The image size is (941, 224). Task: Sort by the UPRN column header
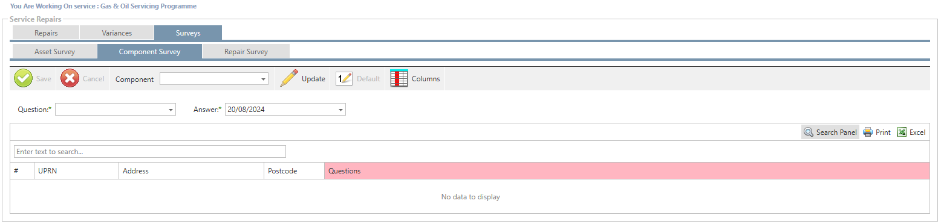coord(77,171)
